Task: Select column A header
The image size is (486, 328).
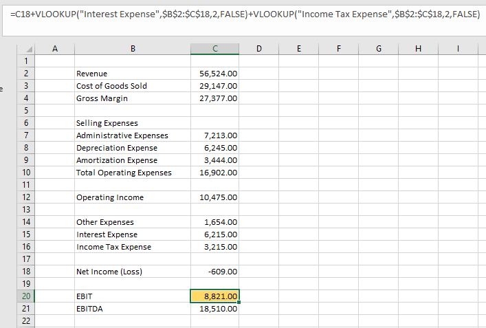Action: (55, 49)
